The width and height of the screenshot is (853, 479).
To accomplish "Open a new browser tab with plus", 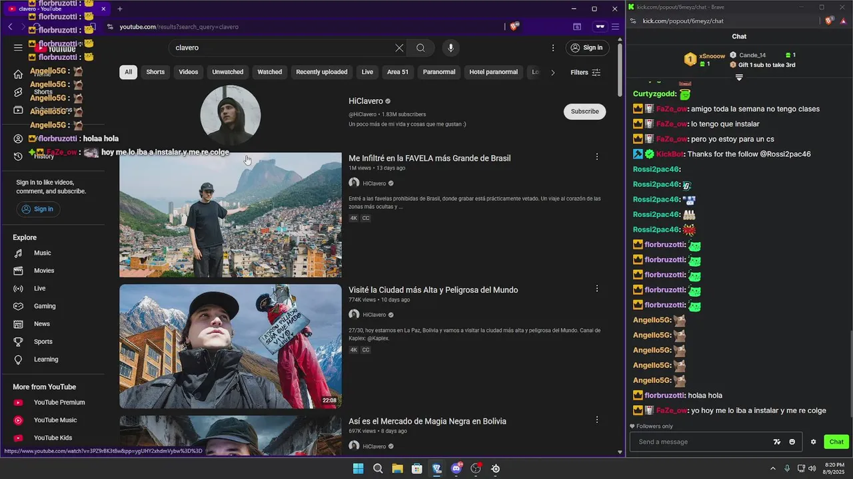I will [x=120, y=9].
